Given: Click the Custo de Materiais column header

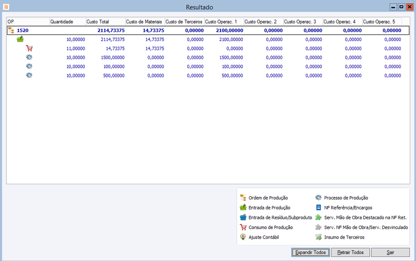Looking at the screenshot, I should pos(145,22).
